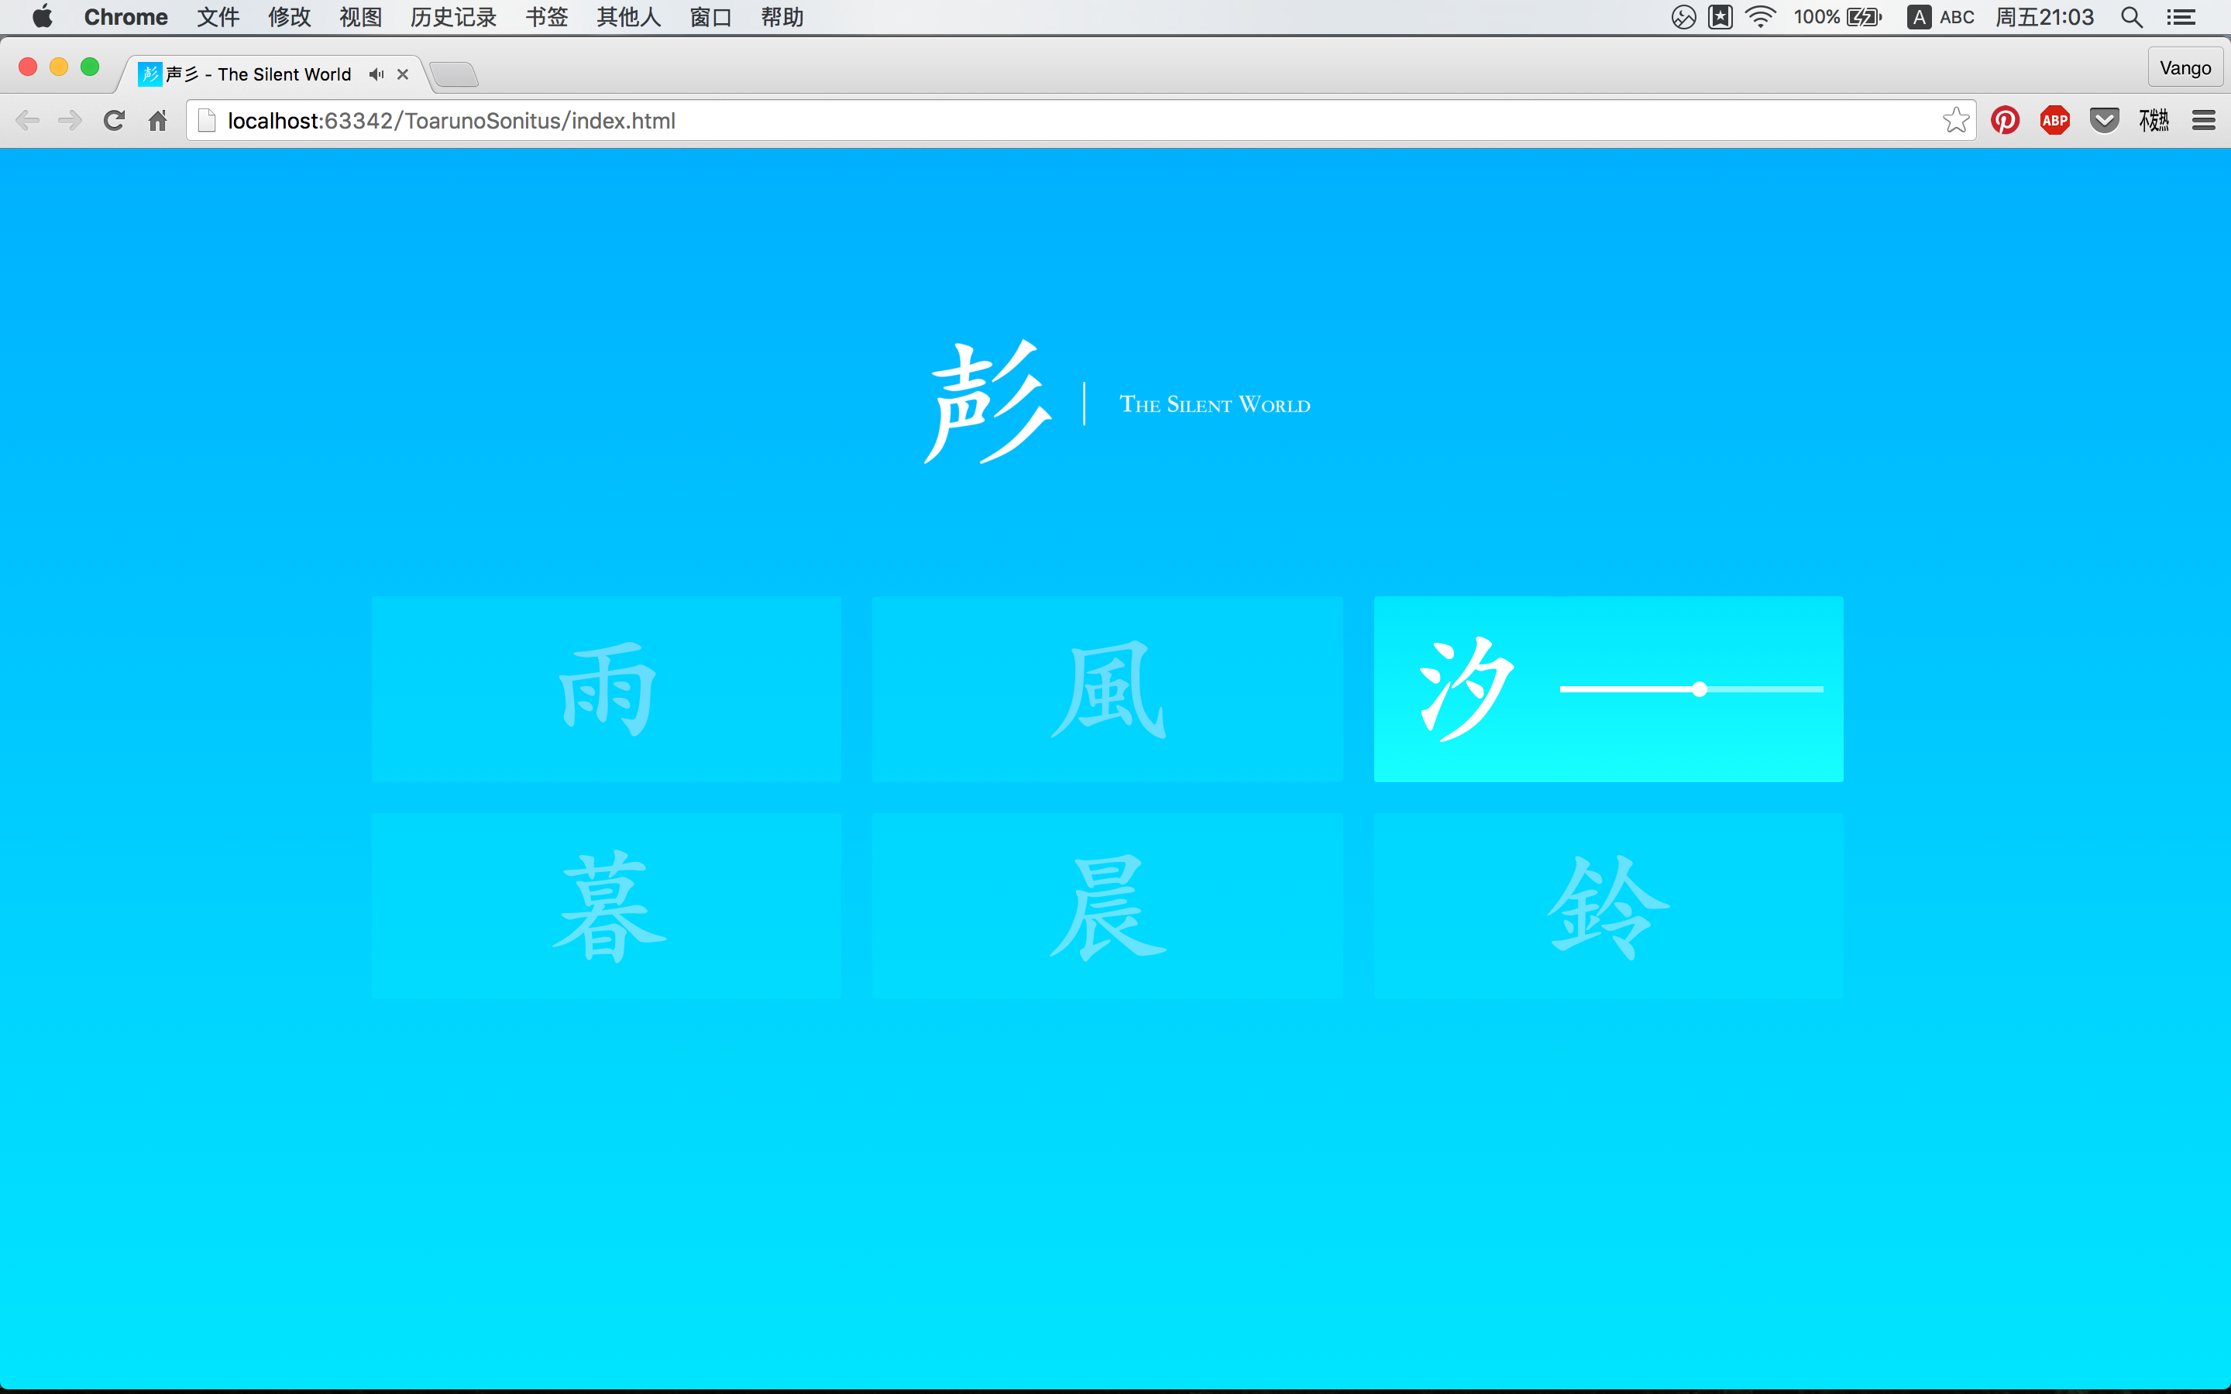Open the Wi-Fi status menu

click(1760, 18)
